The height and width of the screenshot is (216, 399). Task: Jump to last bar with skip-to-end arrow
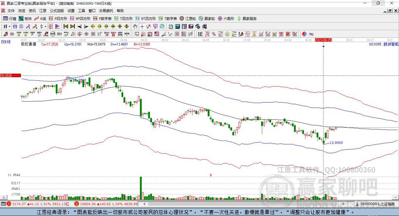72,27
